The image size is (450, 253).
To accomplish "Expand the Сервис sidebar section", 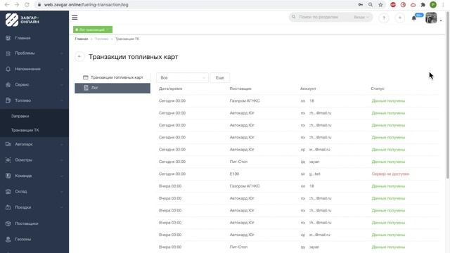I will click(x=61, y=84).
